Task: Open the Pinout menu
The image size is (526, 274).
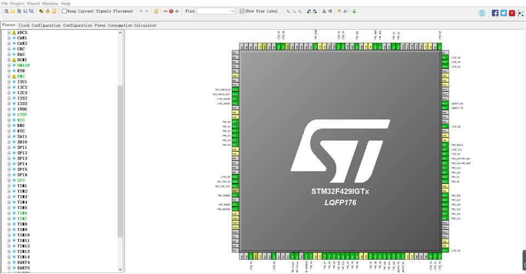Action: 33,3
